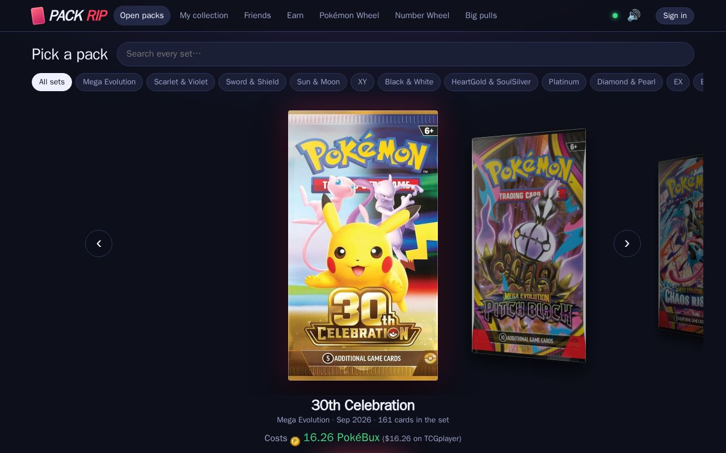Click the Sign in button
Image resolution: width=726 pixels, height=453 pixels.
tap(675, 15)
